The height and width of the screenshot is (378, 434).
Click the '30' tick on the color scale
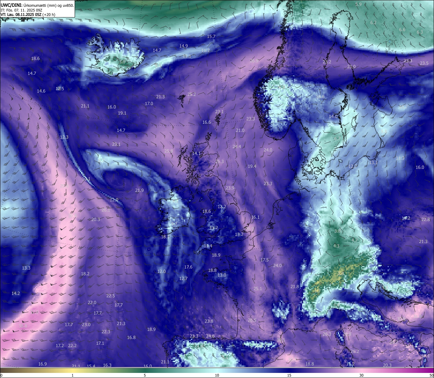point(361,375)
